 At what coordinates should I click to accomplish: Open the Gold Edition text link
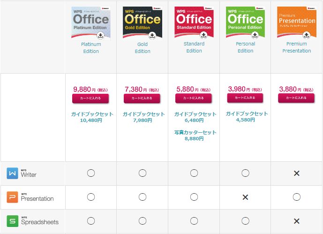(143, 48)
